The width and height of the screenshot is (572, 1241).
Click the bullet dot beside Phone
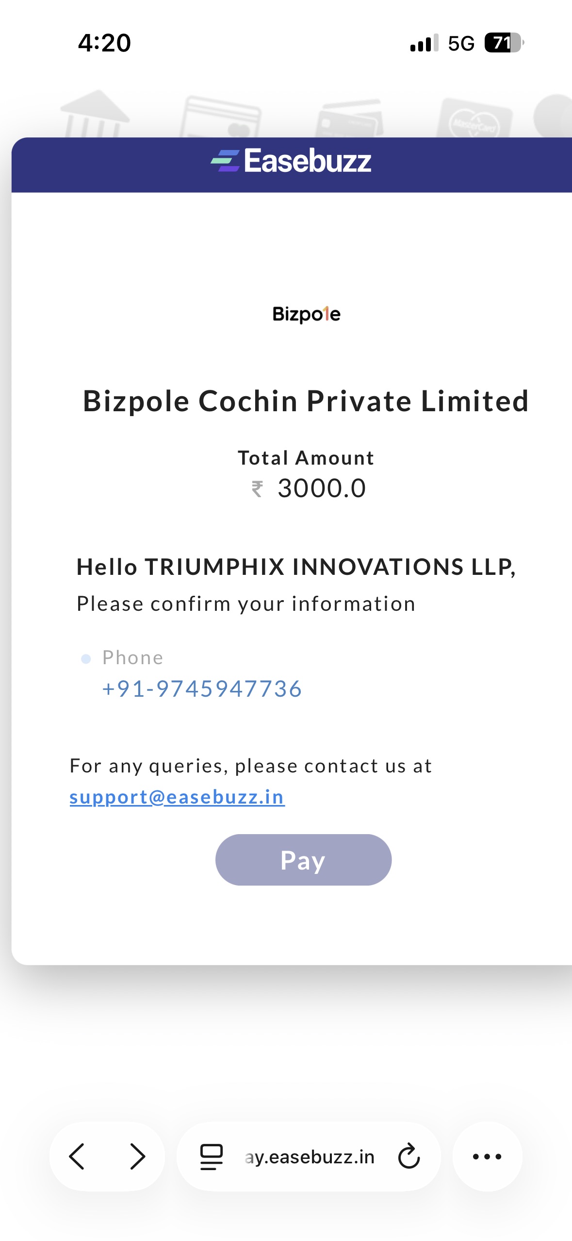[86, 659]
